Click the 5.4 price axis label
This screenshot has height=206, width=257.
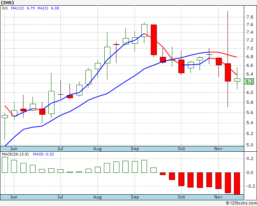pos(249,123)
